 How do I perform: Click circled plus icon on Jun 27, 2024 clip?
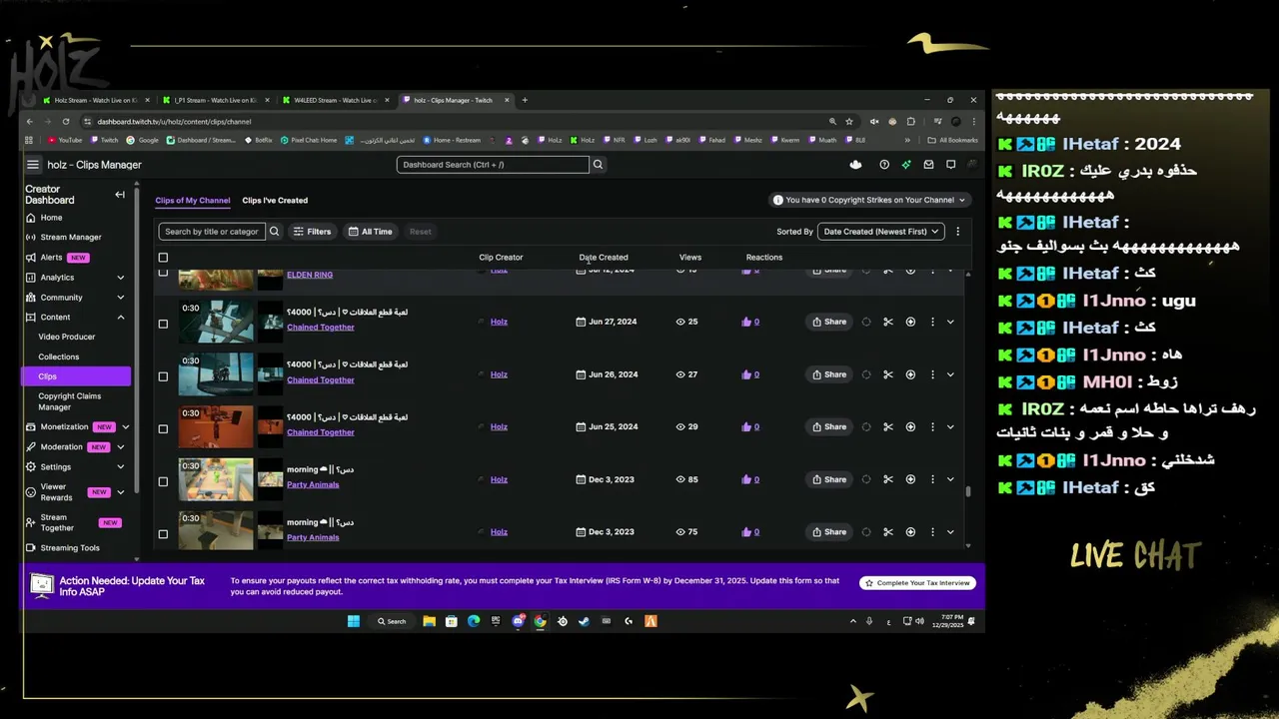coord(910,322)
